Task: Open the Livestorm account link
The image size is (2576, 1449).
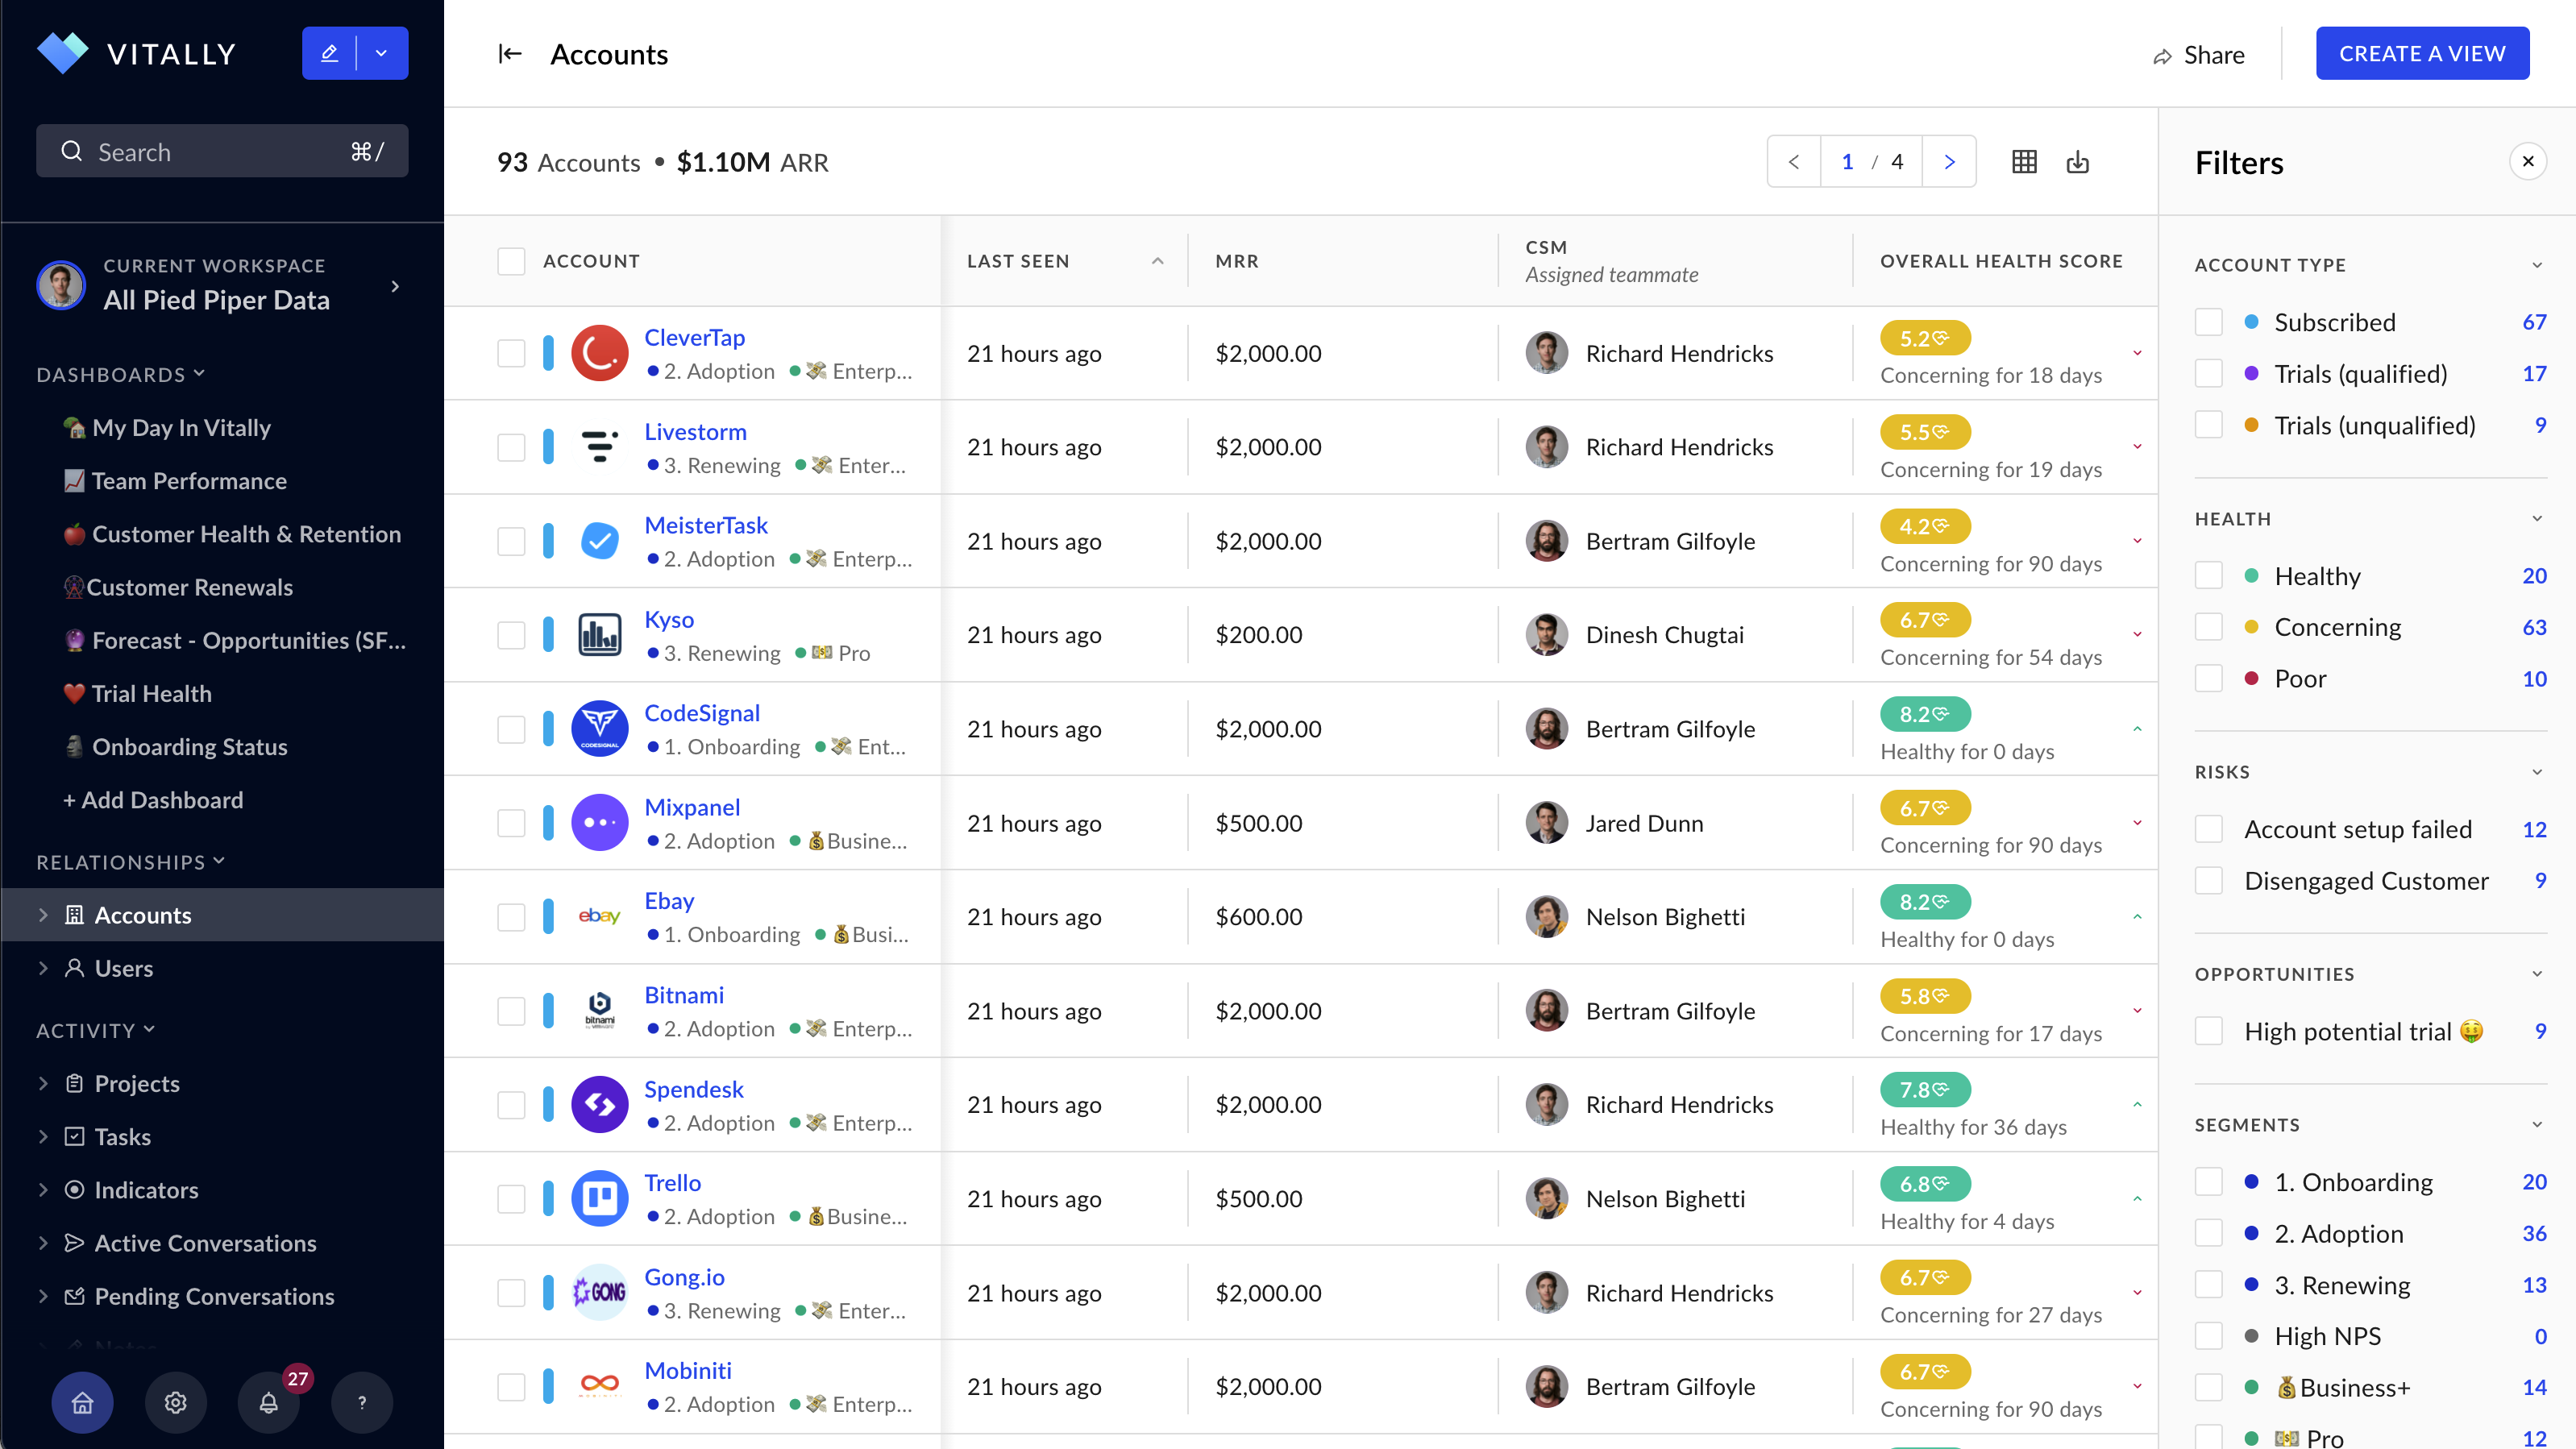Action: [695, 432]
